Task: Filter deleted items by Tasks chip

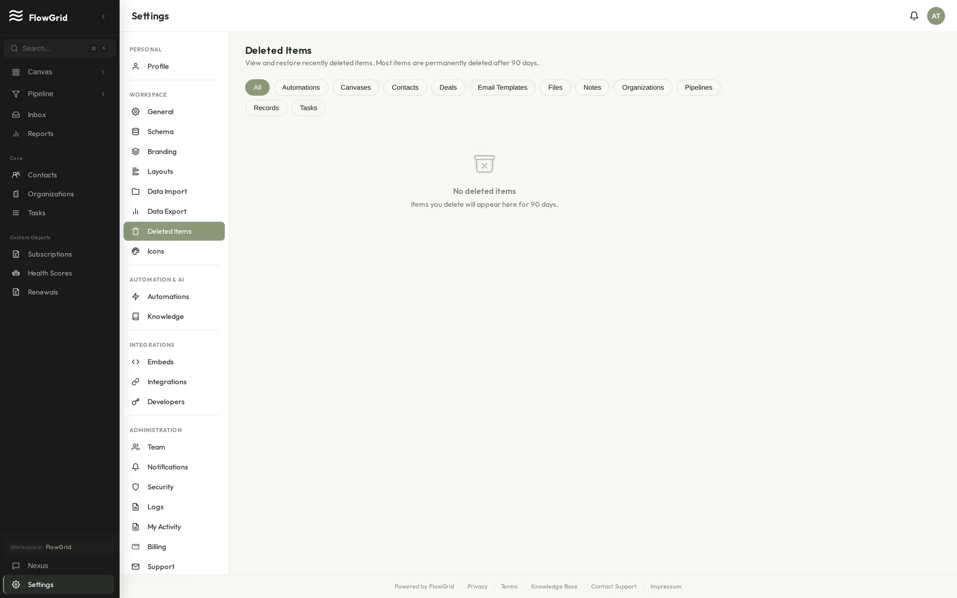Action: pyautogui.click(x=308, y=108)
